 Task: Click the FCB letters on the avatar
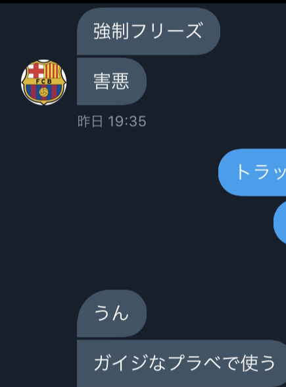click(x=44, y=81)
